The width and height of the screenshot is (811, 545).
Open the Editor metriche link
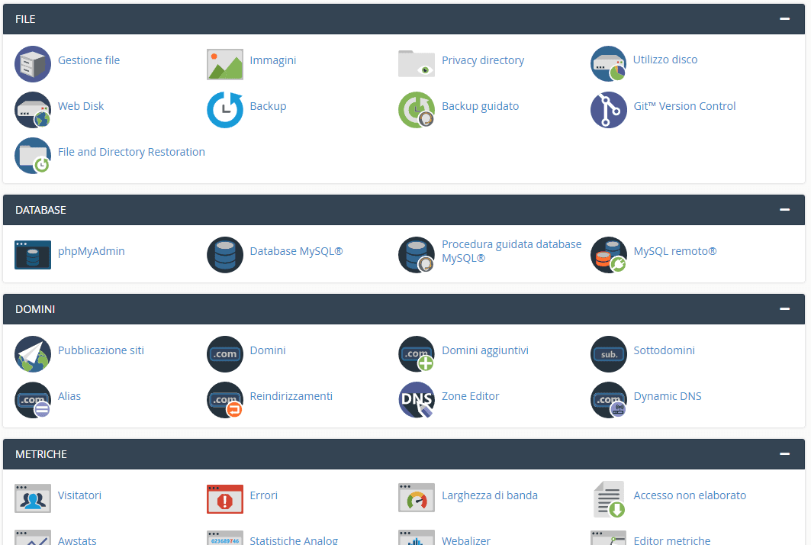pyautogui.click(x=672, y=540)
